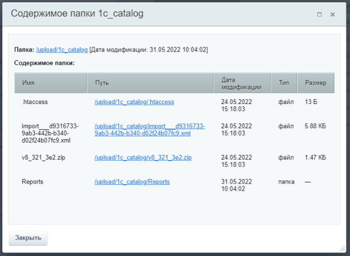Select the .htaccess file name cell
Screen dimensions: 350x256
click(x=34, y=102)
